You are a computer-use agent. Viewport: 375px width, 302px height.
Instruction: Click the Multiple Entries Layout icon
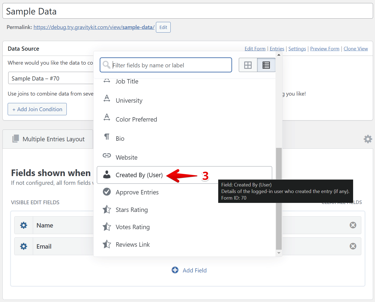click(16, 139)
